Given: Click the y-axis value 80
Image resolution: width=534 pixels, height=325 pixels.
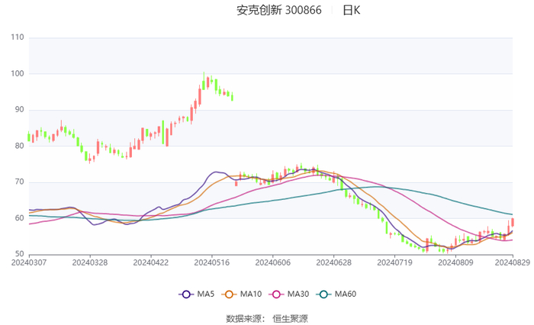Looking at the screenshot, I should [x=19, y=146].
